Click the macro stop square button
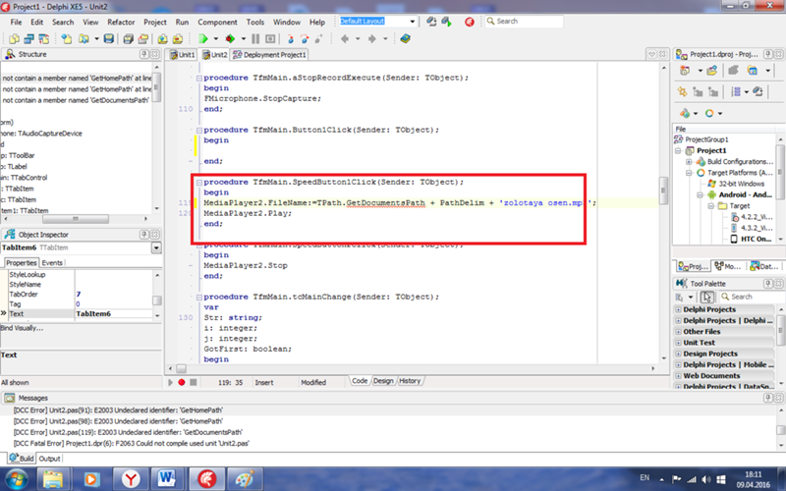This screenshot has height=491, width=786. pos(193,382)
